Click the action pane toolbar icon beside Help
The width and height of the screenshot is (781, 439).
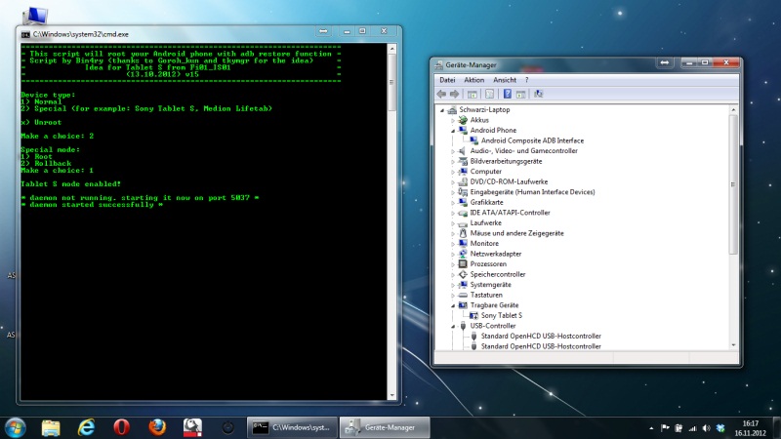tap(520, 94)
